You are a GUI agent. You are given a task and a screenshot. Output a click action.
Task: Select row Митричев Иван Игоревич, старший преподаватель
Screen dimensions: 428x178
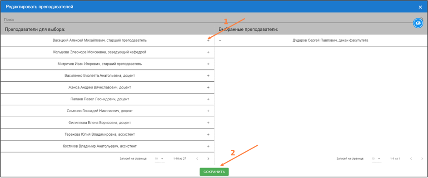point(107,64)
